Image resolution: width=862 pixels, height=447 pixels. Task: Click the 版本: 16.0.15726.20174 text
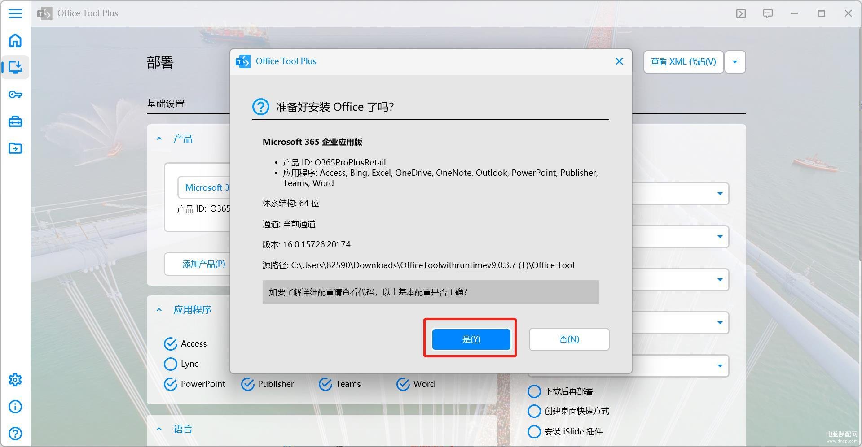click(306, 244)
